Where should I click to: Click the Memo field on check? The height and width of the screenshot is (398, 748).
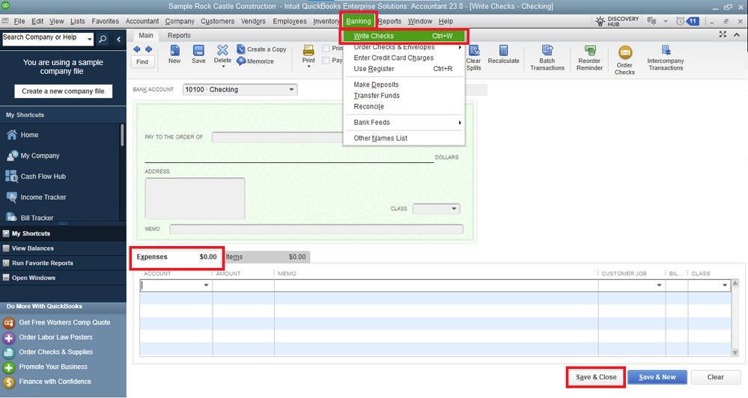316,229
